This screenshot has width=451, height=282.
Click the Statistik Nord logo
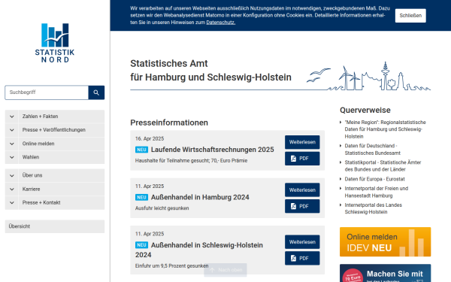click(x=55, y=43)
